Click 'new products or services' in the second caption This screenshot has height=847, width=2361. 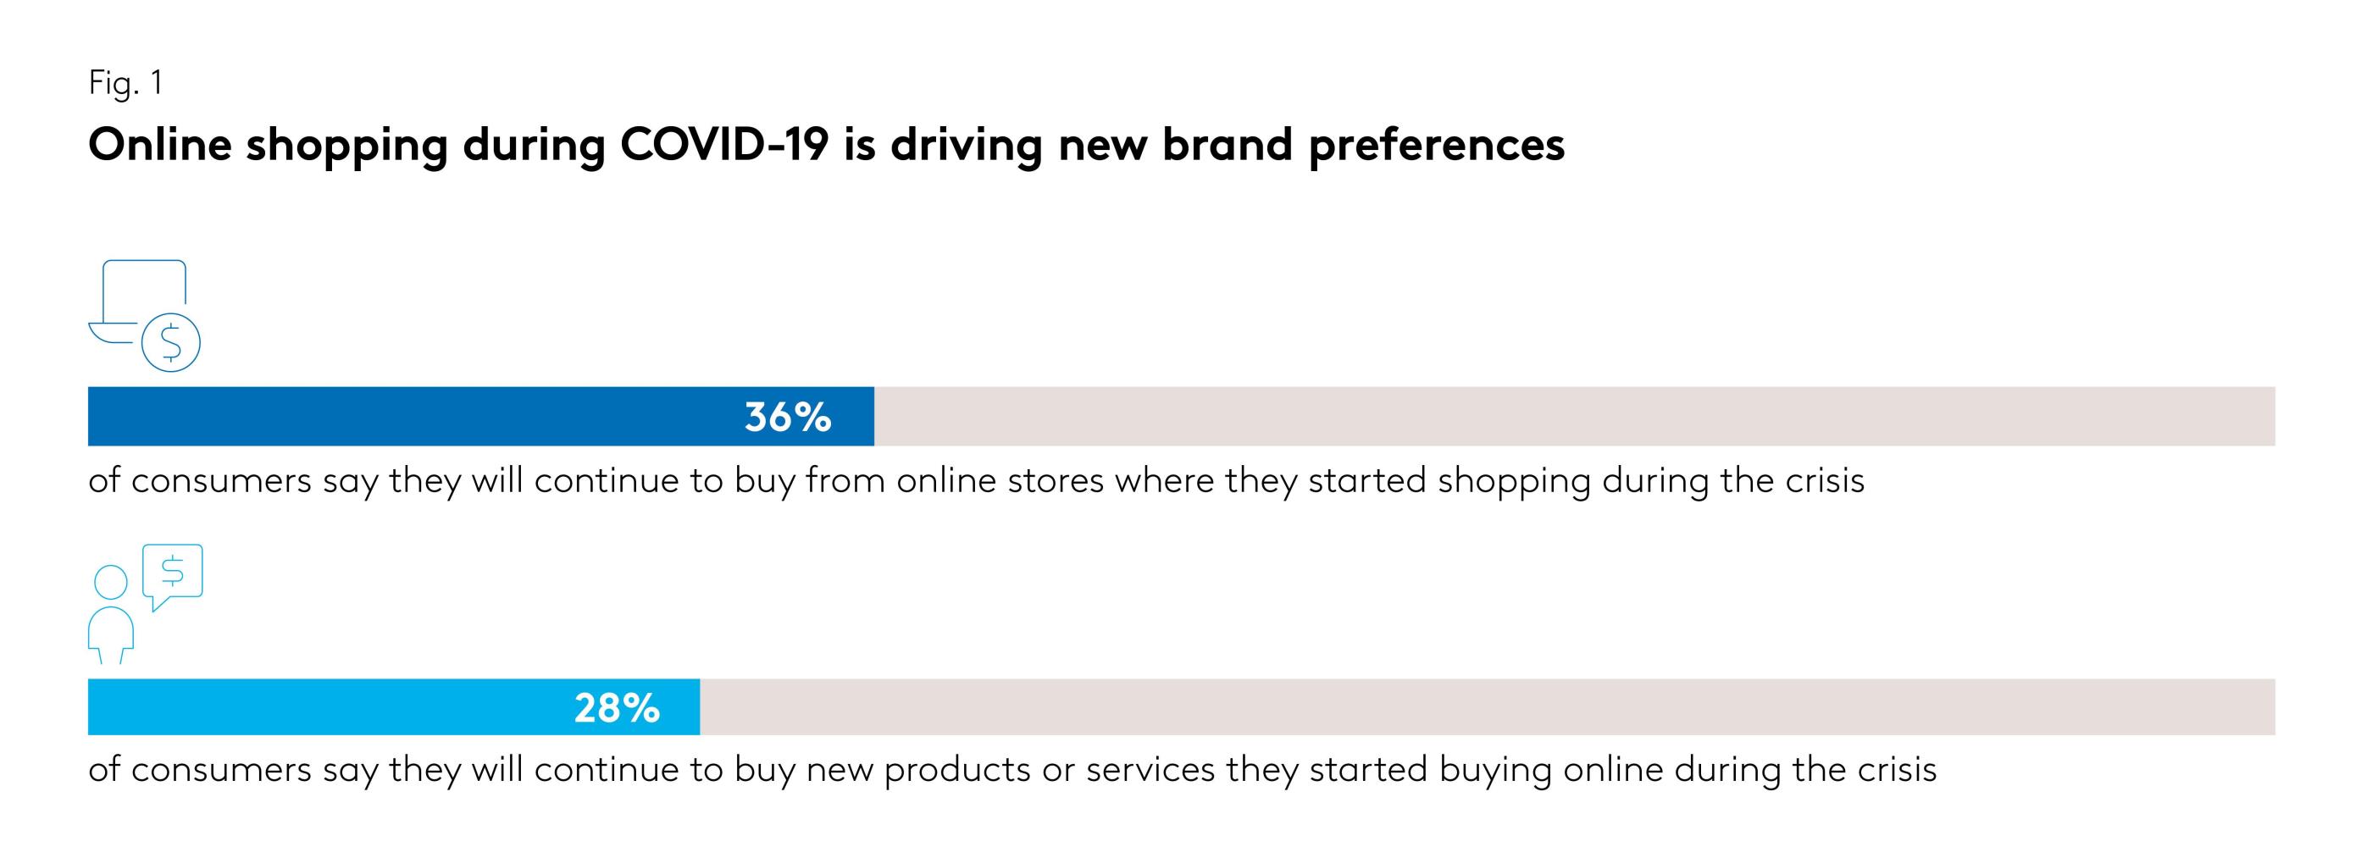coord(1010,770)
